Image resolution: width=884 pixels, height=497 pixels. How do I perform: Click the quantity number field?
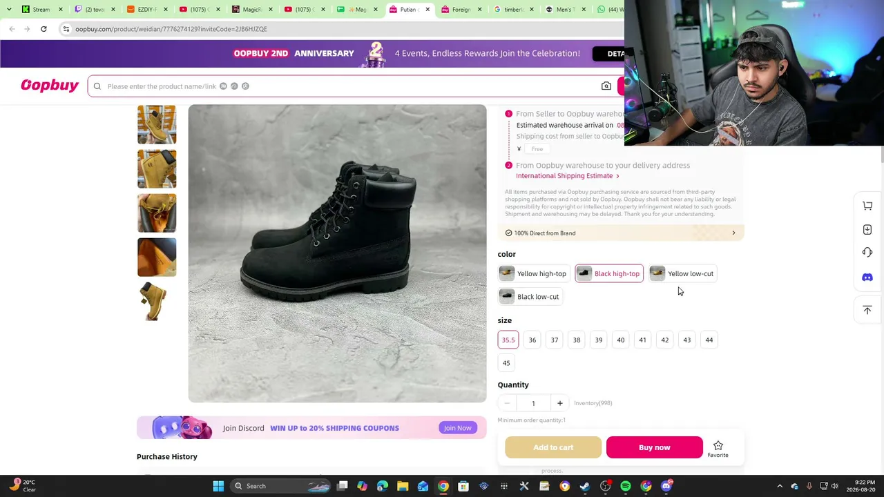pyautogui.click(x=533, y=403)
